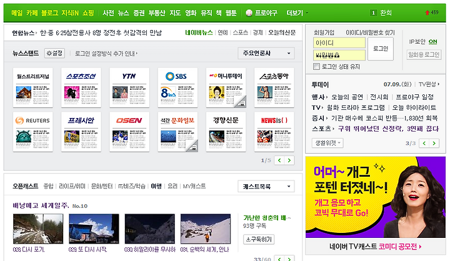Open the 회원가입 link
This screenshot has width=450, height=261.
point(324,32)
